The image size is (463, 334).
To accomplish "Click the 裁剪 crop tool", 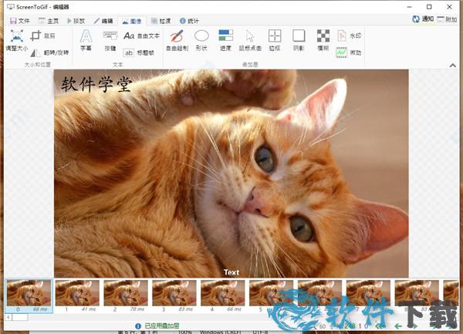I will point(42,36).
